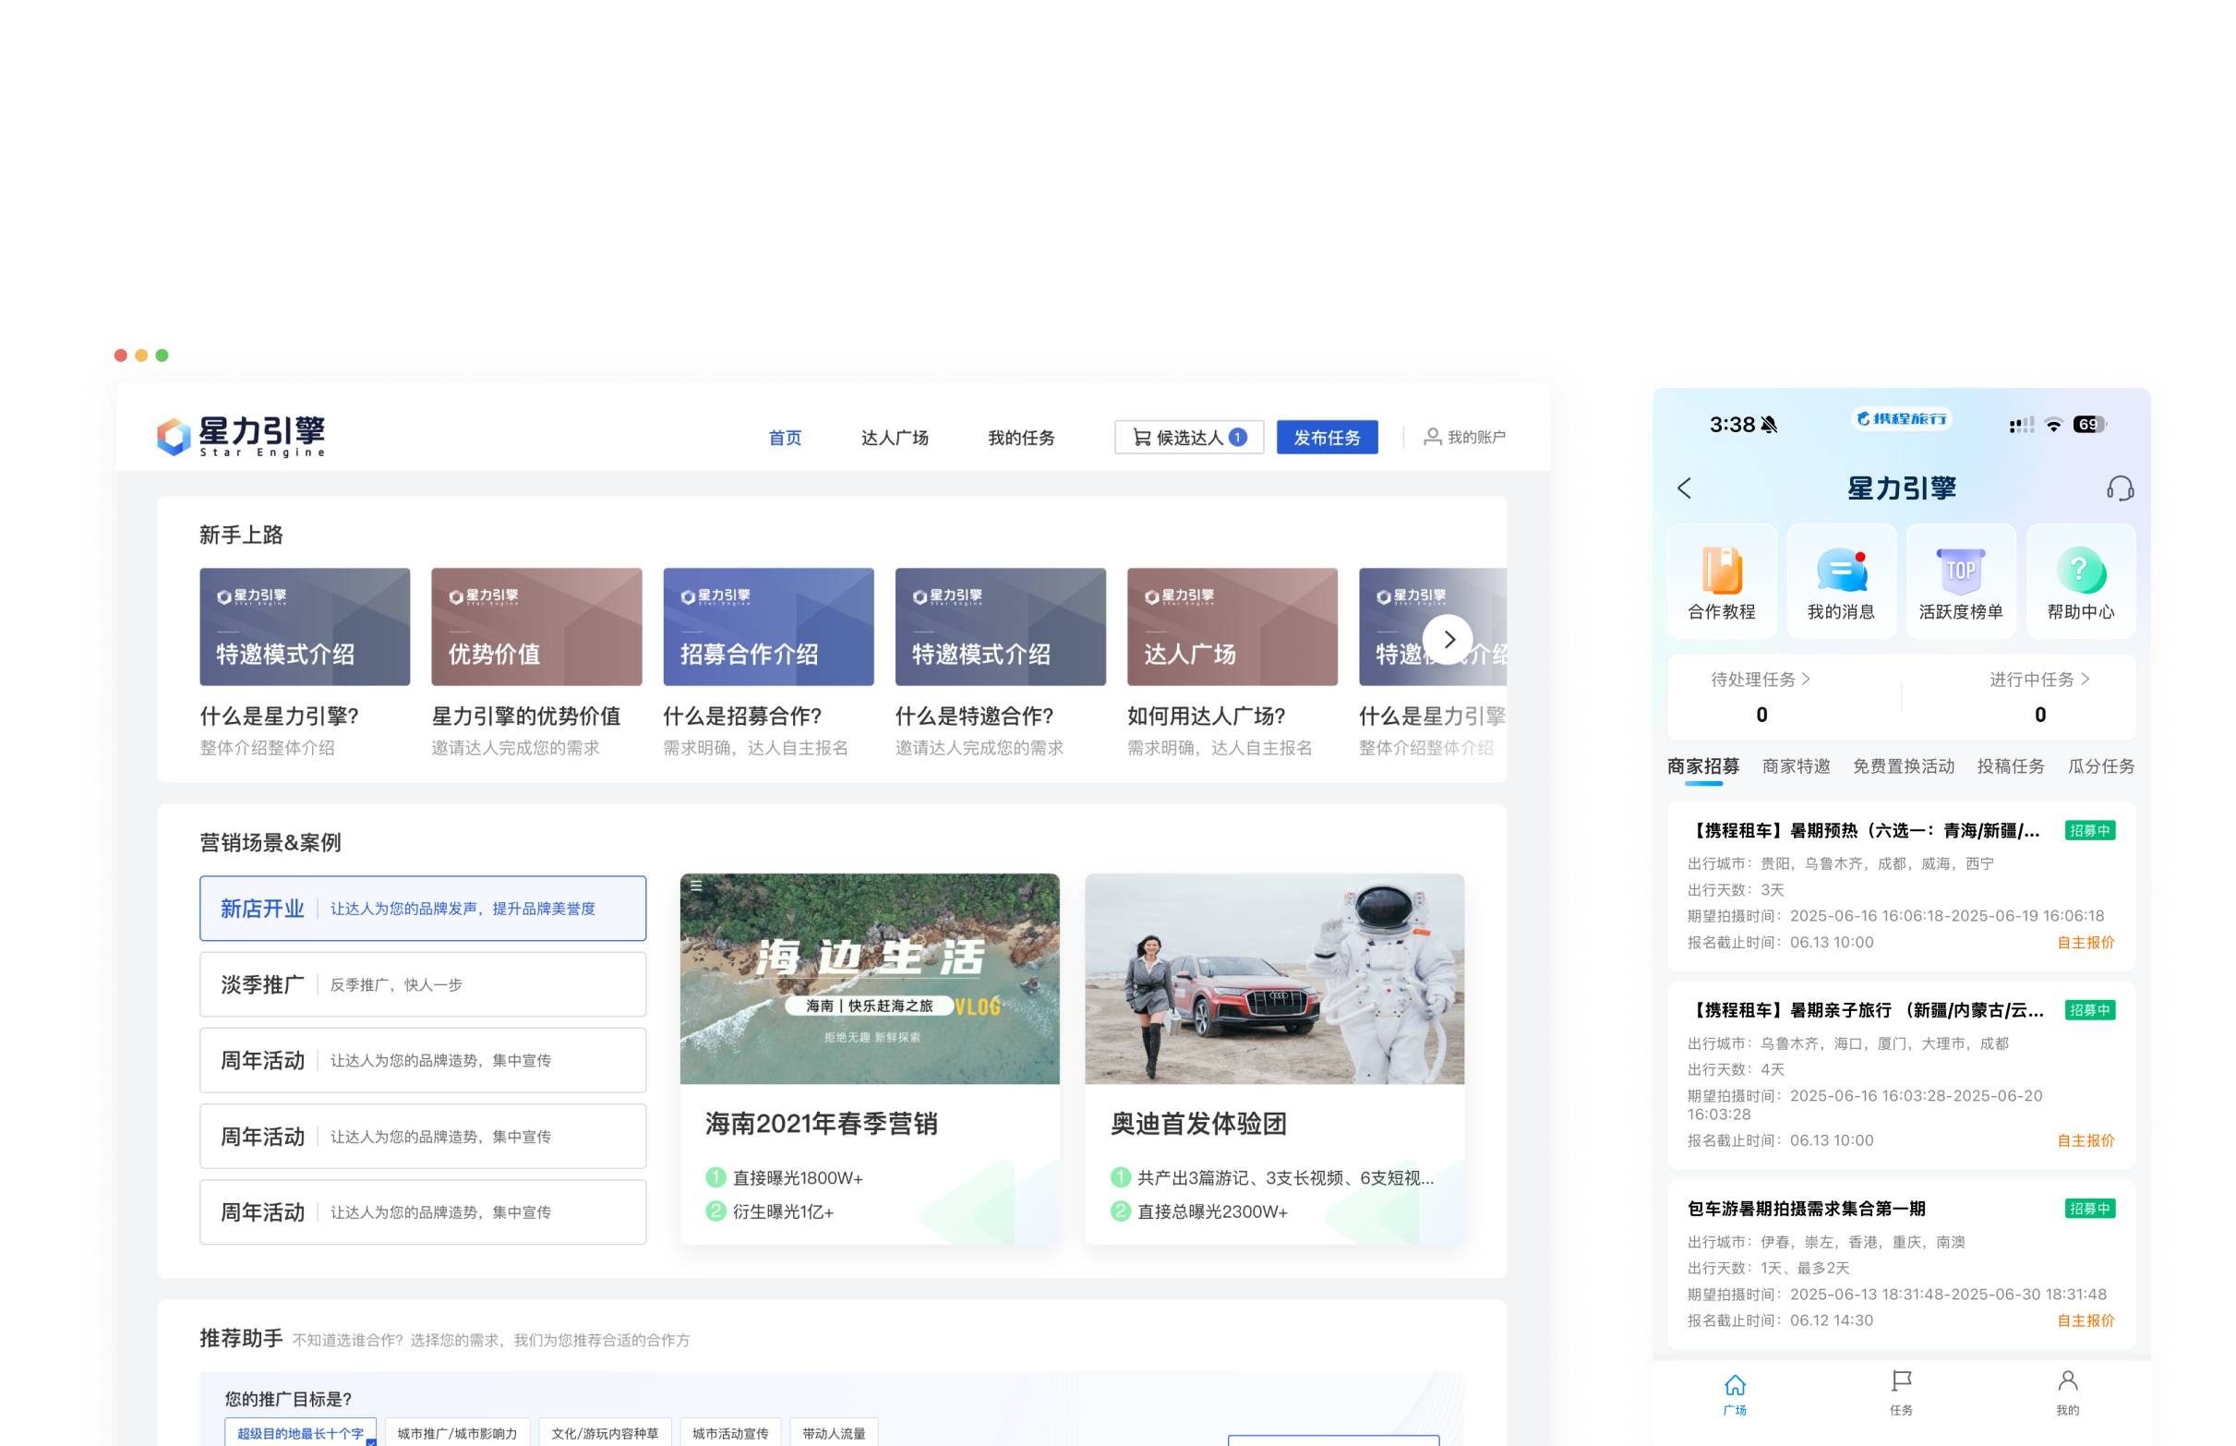Open 奥迪首发体验团 case thumbnail
This screenshot has width=2236, height=1446.
point(1274,979)
